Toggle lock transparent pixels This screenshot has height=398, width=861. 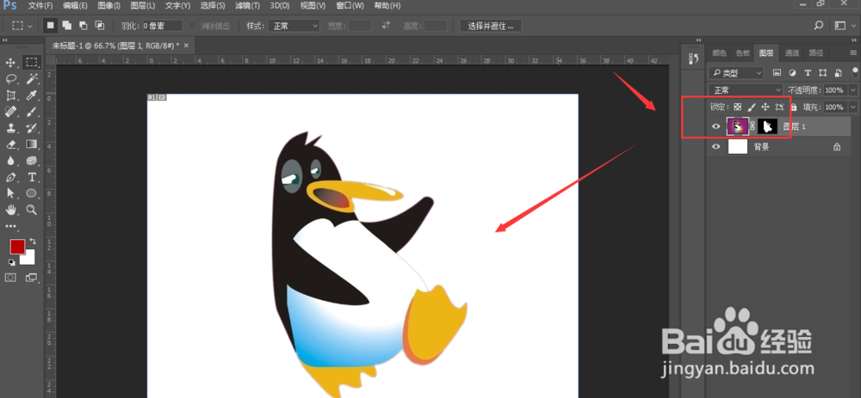[x=738, y=107]
